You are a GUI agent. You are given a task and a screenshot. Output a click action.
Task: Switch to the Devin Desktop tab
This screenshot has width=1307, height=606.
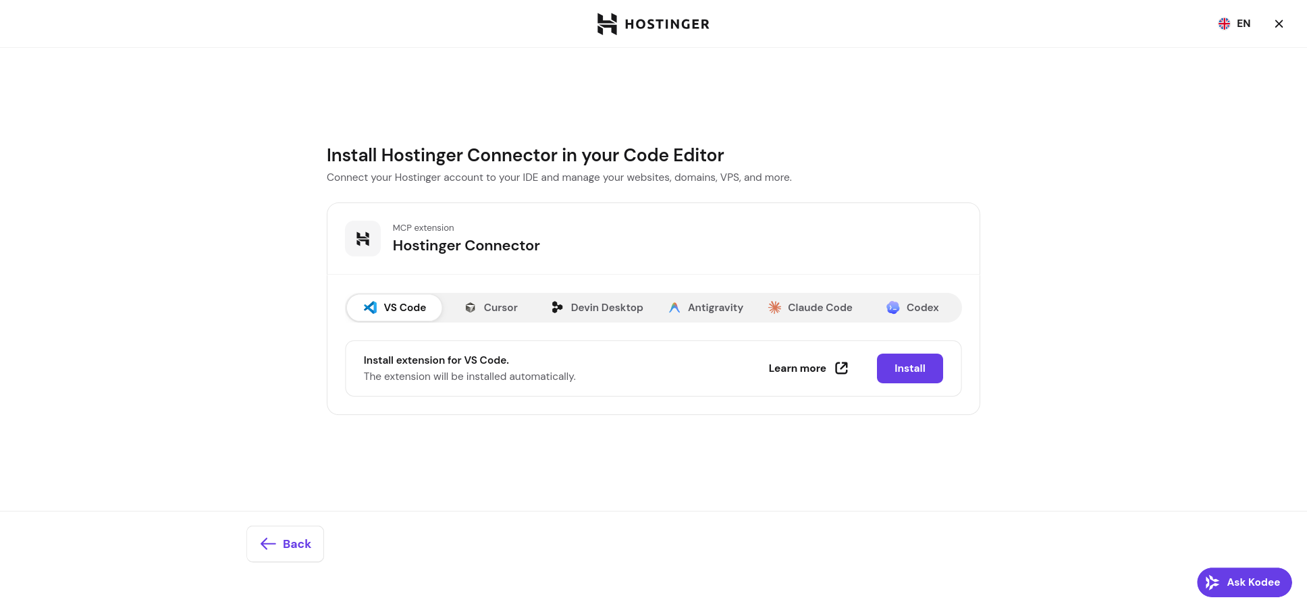coord(597,308)
